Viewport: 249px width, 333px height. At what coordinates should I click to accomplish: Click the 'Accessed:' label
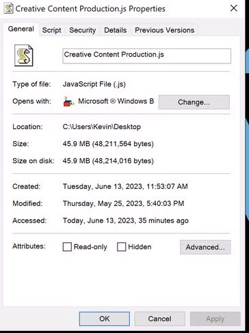point(29,220)
